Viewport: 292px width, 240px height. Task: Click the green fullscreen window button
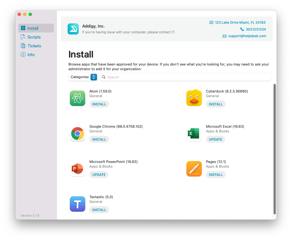30,14
